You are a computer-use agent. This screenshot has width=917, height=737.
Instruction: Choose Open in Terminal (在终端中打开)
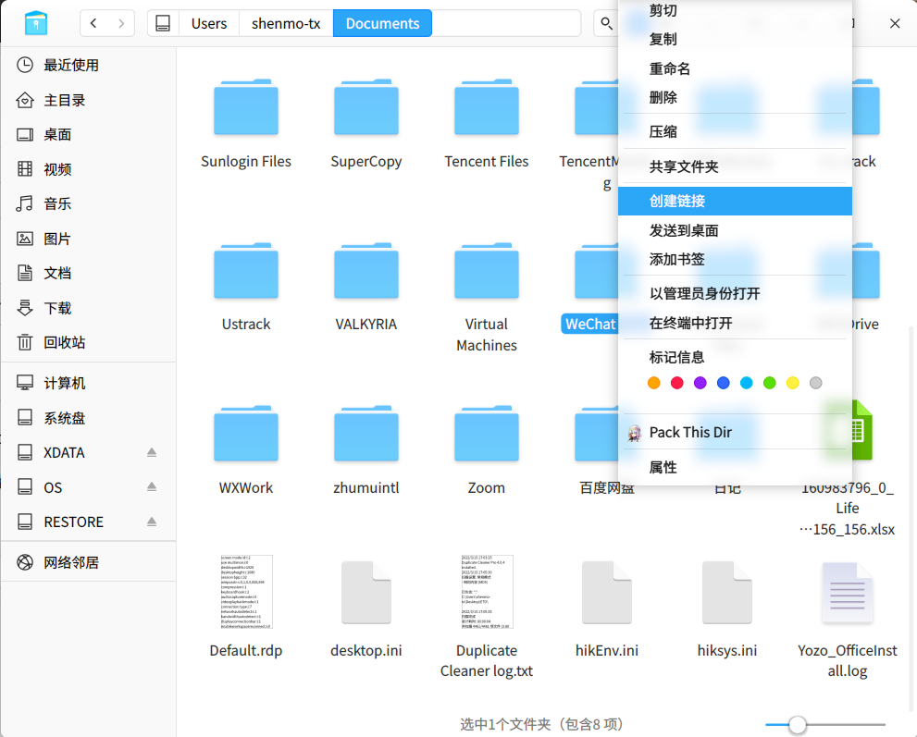(x=735, y=323)
